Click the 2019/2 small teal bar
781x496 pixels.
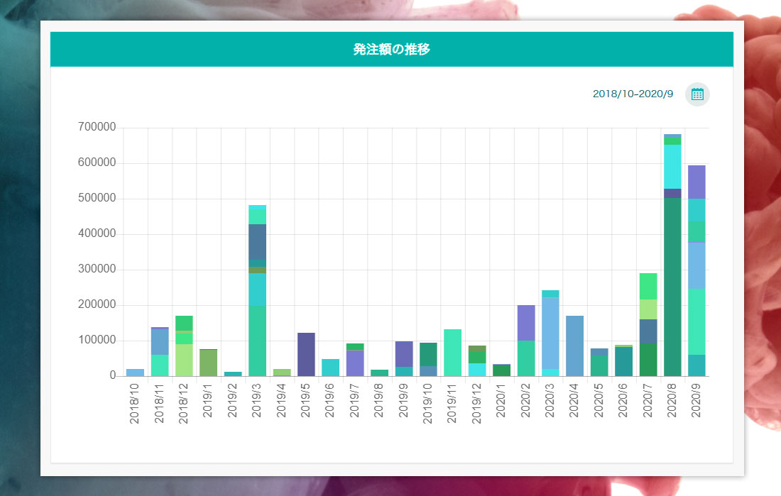[x=233, y=374]
